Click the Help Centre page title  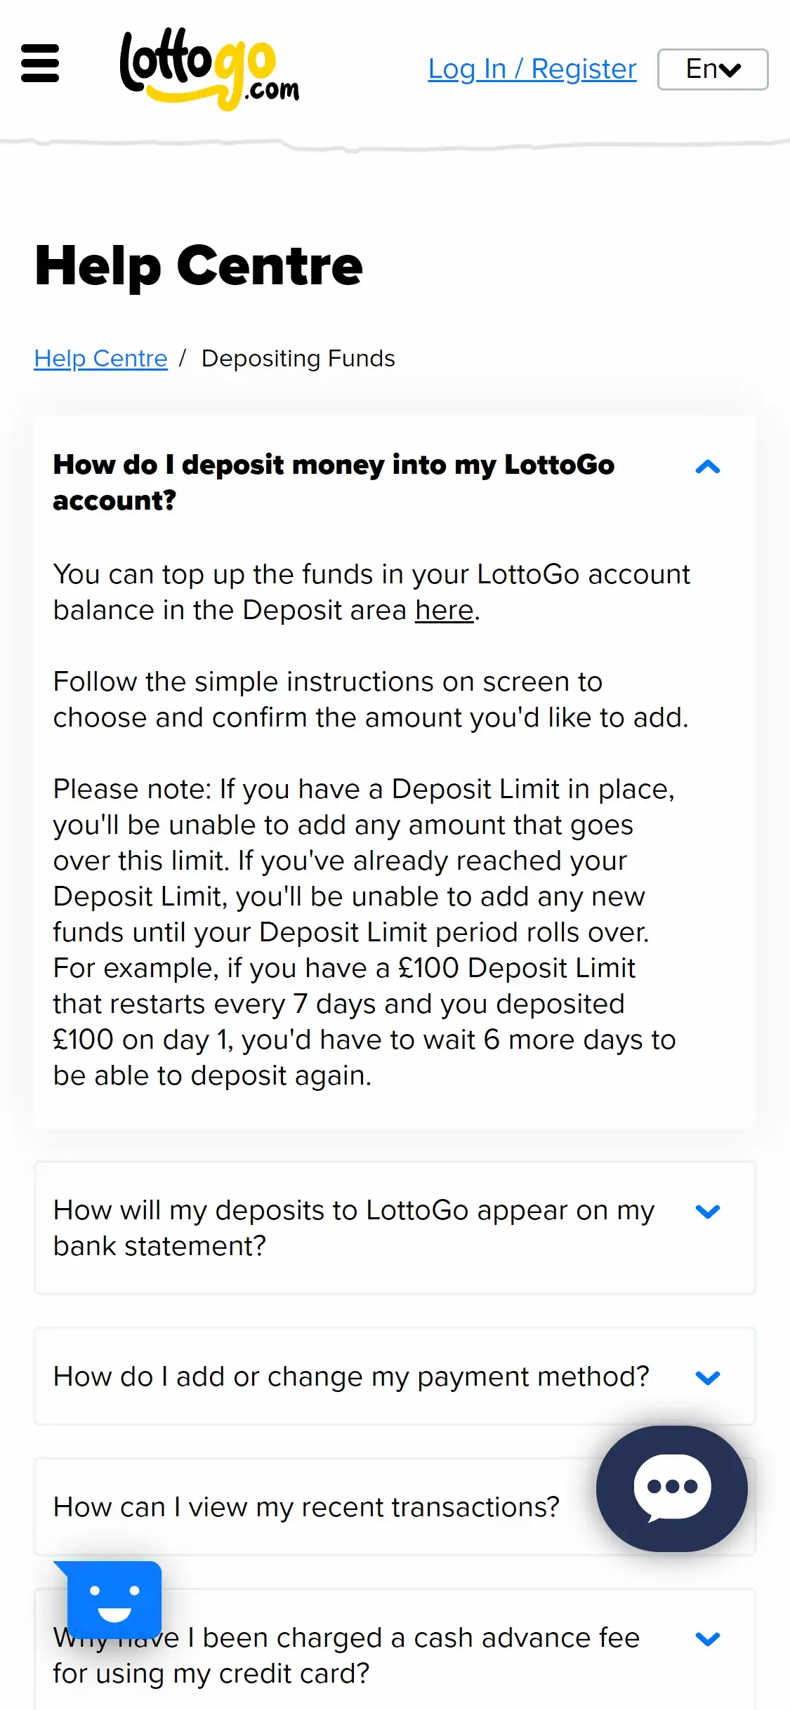pyautogui.click(x=199, y=265)
